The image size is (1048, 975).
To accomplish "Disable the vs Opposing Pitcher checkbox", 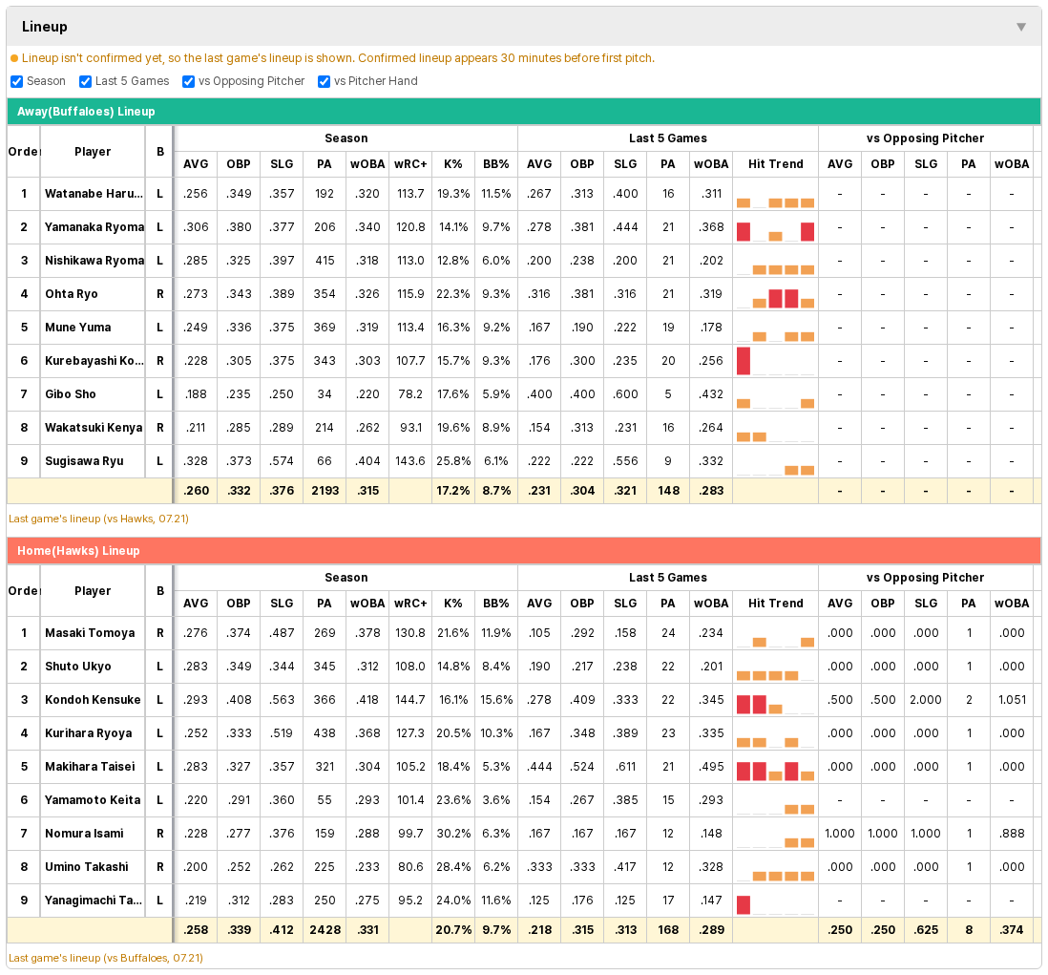I will [x=188, y=81].
